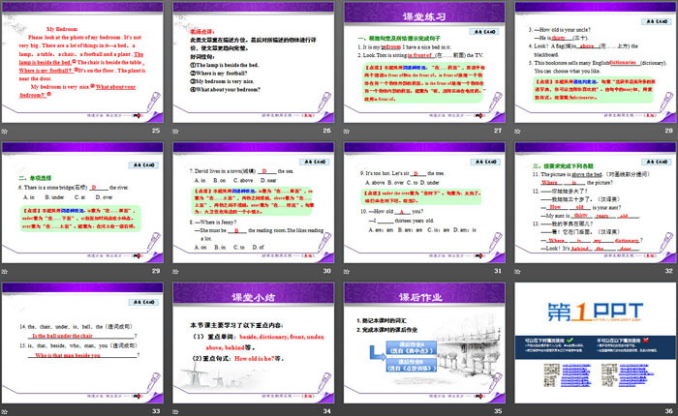The width and height of the screenshot is (678, 416).
Task: Click slide number label '35'
Action: point(498,411)
